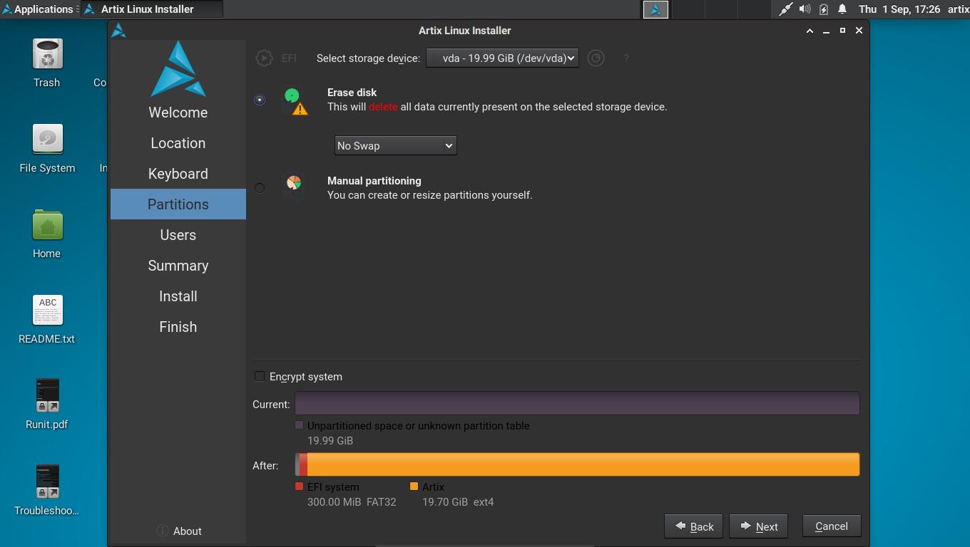Click the power manager battery tray icon
The width and height of the screenshot is (970, 547).
pos(824,9)
